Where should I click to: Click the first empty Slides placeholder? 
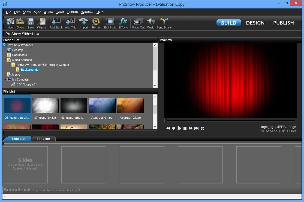point(25,165)
